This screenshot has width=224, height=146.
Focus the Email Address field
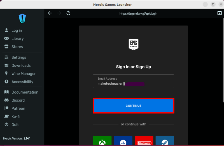click(x=134, y=81)
